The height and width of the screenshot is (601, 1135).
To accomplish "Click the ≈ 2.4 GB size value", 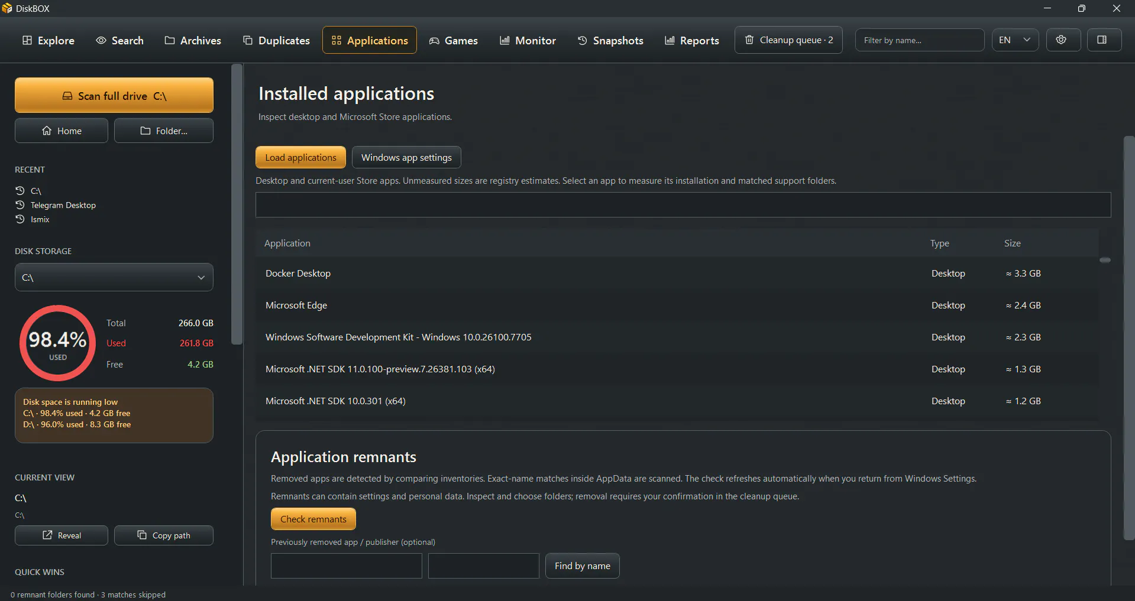I will (x=1023, y=306).
